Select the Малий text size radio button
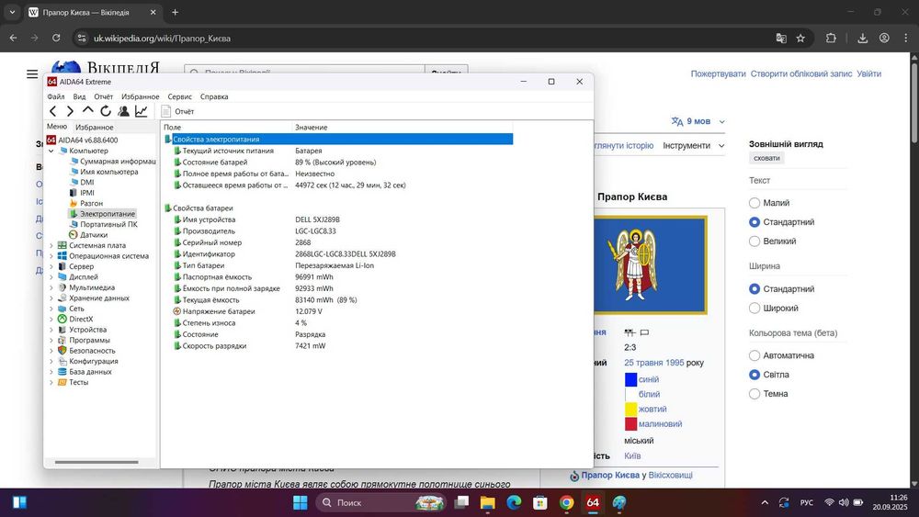Screen dimensions: 919x517 pos(754,203)
